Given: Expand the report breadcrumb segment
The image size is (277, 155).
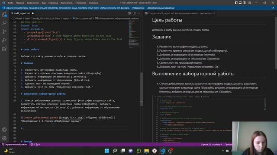Looking at the screenshot, I should coord(66,19).
